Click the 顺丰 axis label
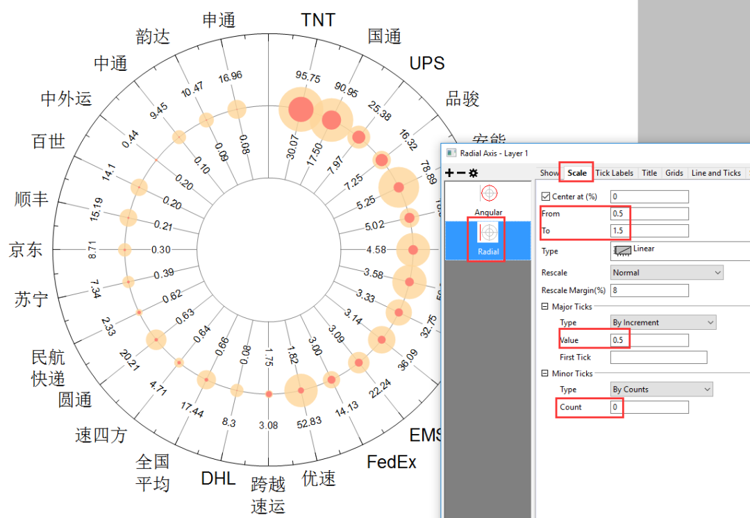750x518 pixels. point(31,199)
